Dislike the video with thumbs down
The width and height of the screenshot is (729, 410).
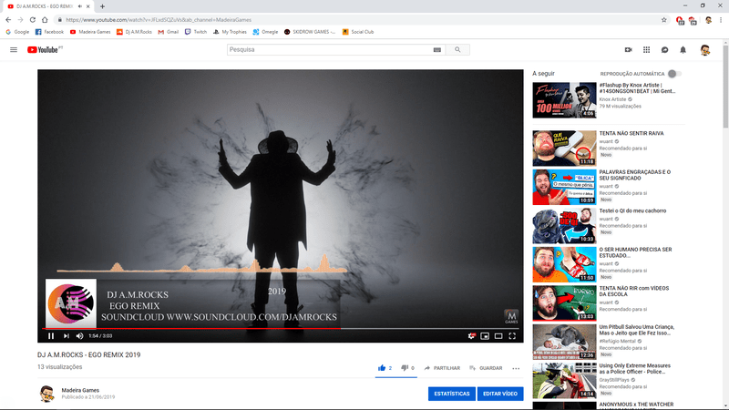pyautogui.click(x=405, y=368)
